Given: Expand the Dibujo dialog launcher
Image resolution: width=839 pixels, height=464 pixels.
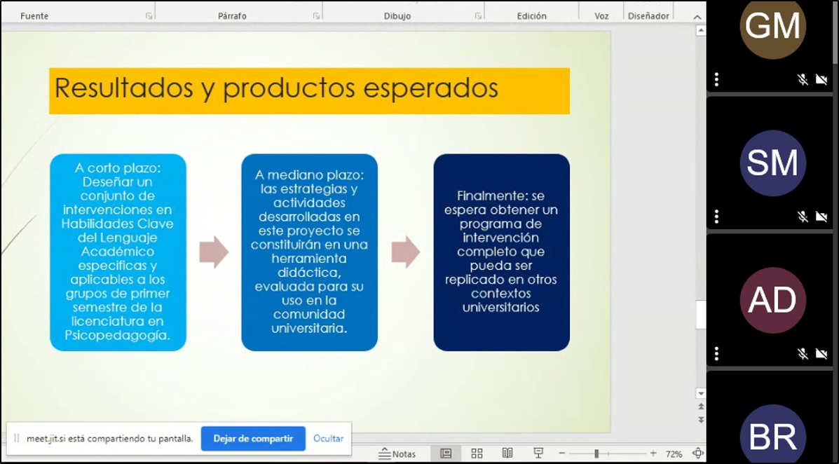Looking at the screenshot, I should point(478,16).
